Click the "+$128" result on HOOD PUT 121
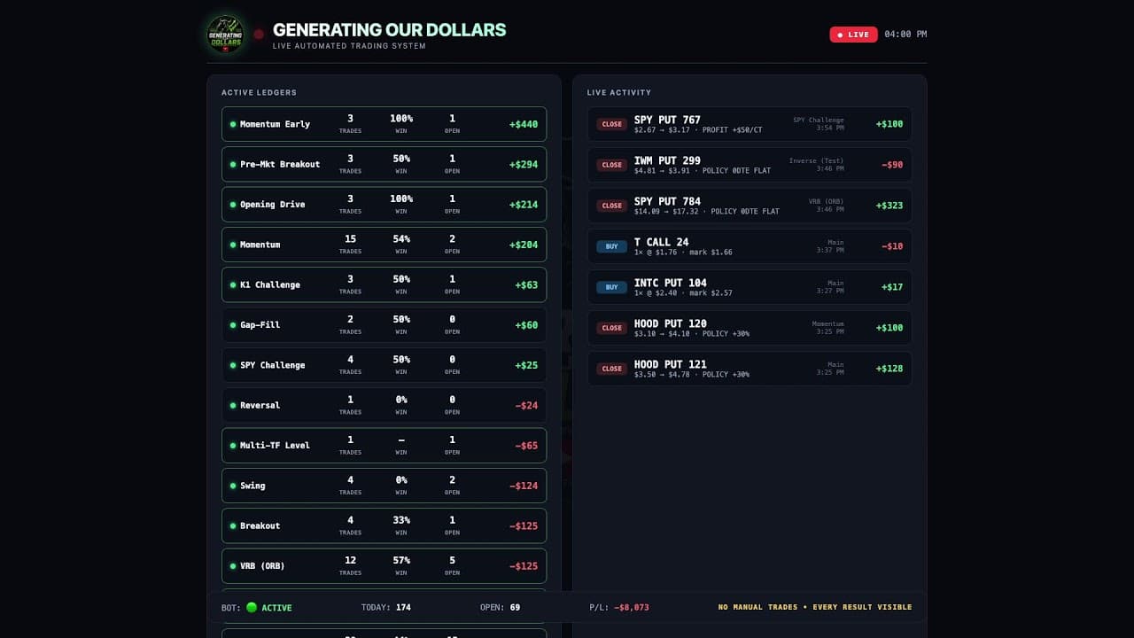Viewport: 1134px width, 638px height. tap(889, 369)
